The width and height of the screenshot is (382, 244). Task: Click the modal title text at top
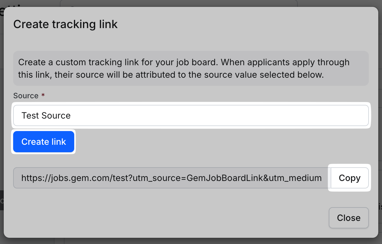tap(65, 24)
